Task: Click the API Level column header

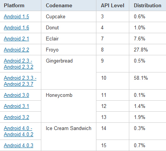Action: tap(112, 5)
